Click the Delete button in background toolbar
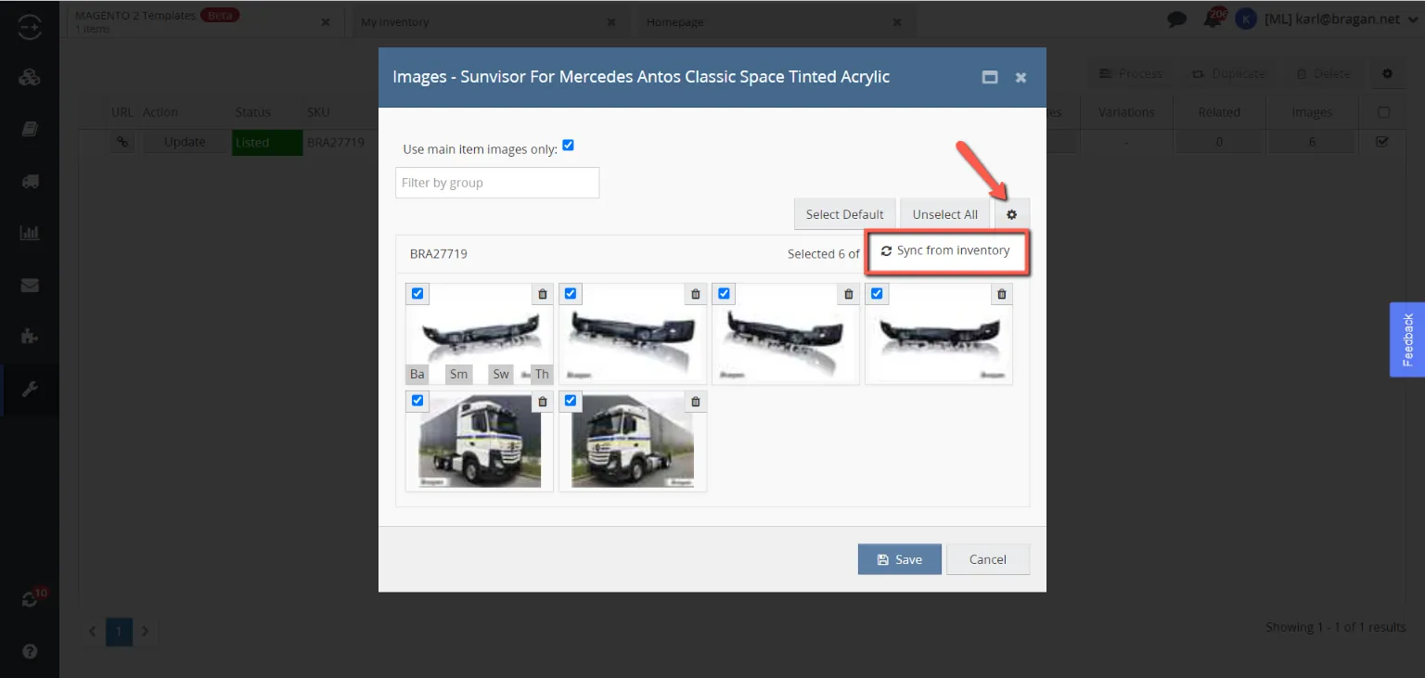This screenshot has height=678, width=1425. 1323,73
